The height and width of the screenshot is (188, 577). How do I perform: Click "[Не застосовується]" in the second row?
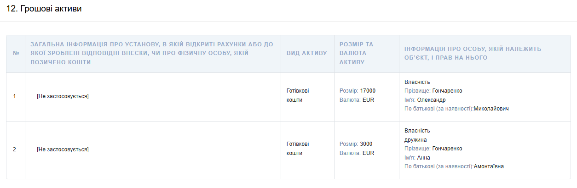point(63,149)
